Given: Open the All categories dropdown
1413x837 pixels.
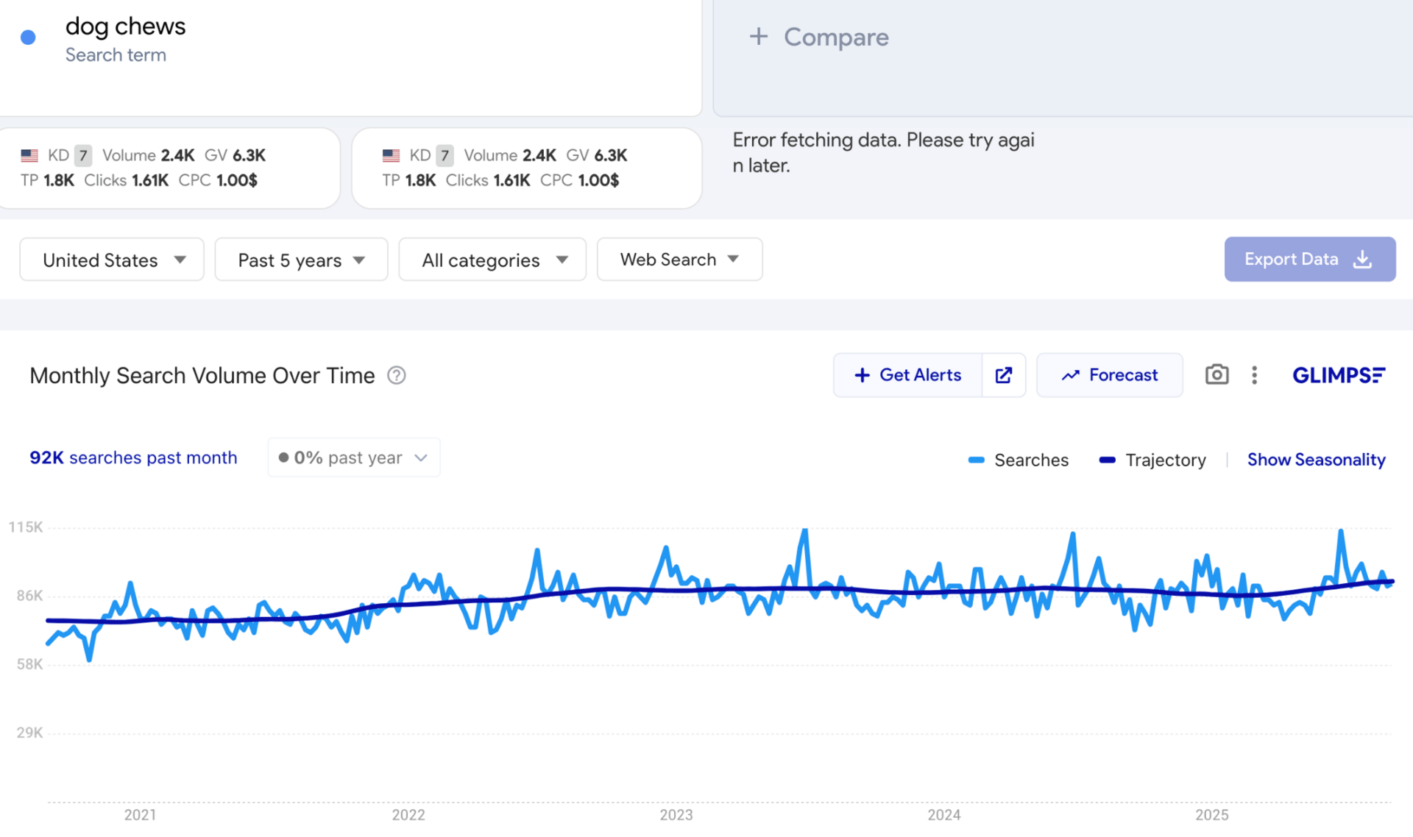Looking at the screenshot, I should (x=492, y=260).
